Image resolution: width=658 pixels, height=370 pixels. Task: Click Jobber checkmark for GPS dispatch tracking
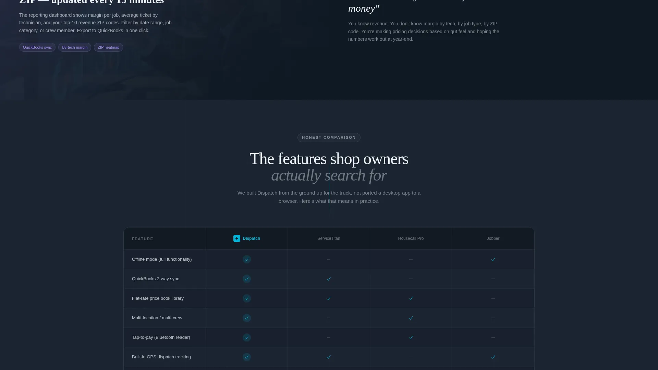pos(493,357)
